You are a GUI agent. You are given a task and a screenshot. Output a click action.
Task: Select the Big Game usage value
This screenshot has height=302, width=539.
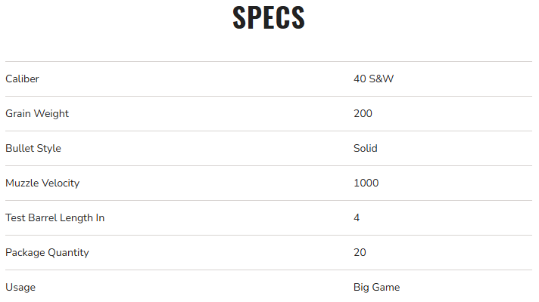pyautogui.click(x=376, y=287)
